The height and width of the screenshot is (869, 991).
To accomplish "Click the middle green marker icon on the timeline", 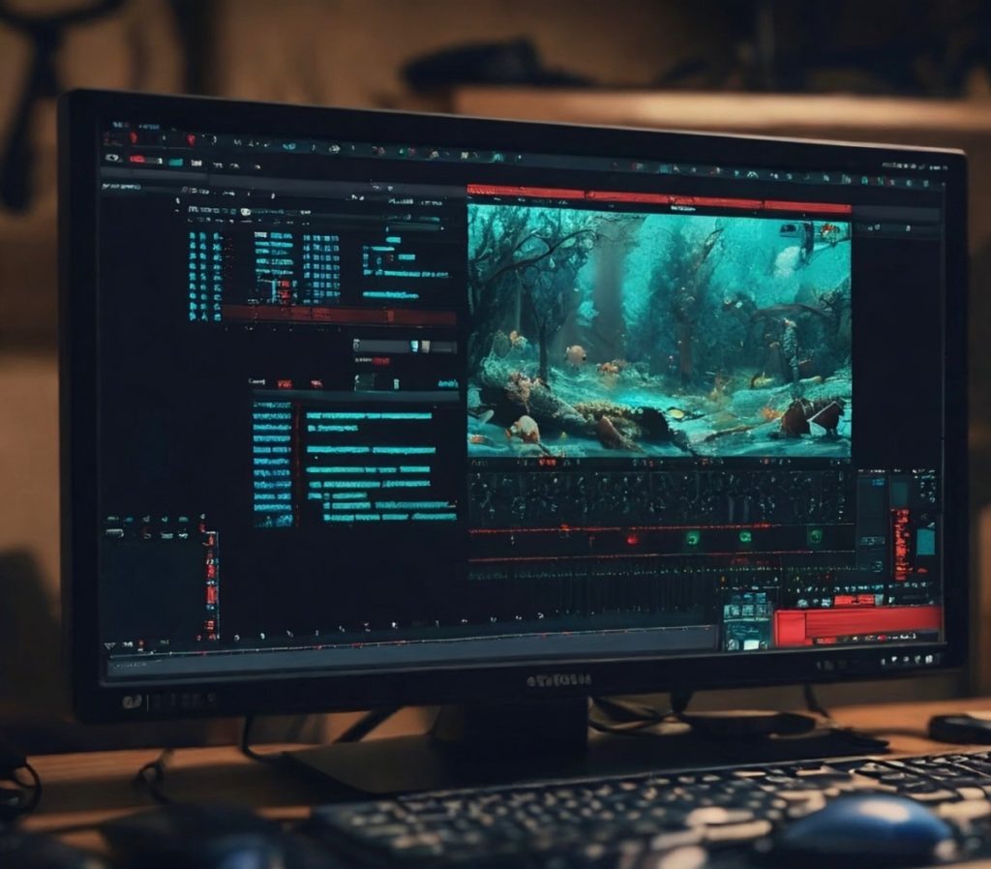I will [746, 537].
